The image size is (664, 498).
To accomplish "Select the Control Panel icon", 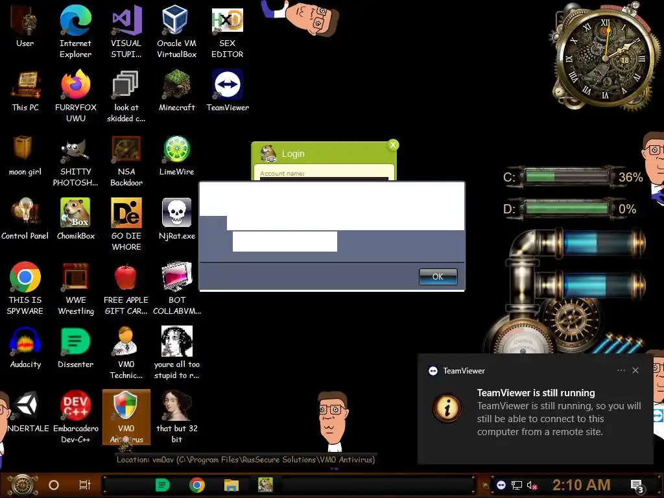I will 25,219.
